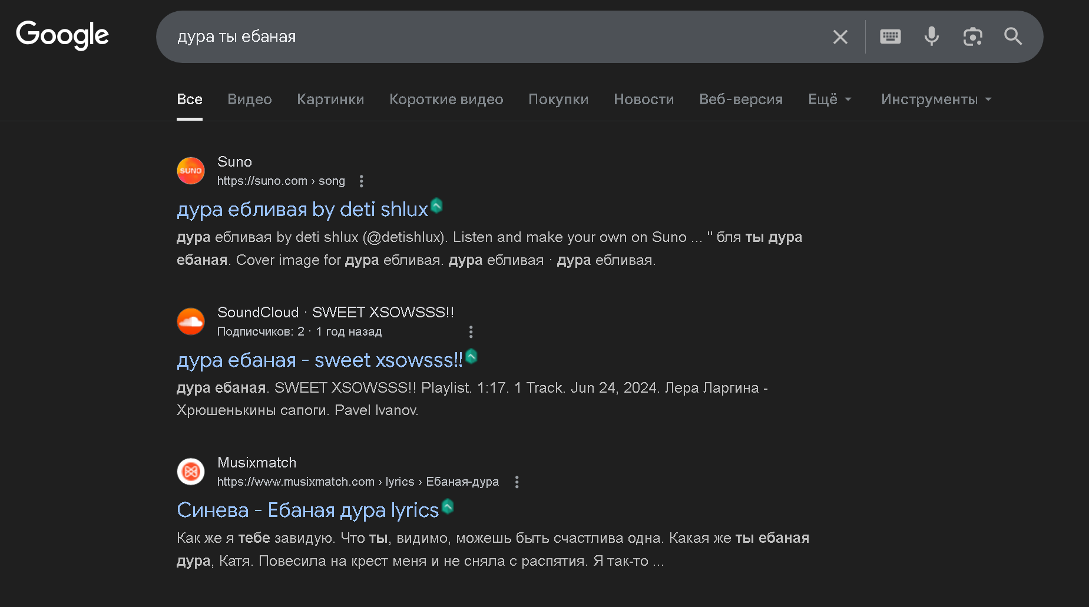Select the Новости tab
Screen dimensions: 1089x607
[644, 99]
